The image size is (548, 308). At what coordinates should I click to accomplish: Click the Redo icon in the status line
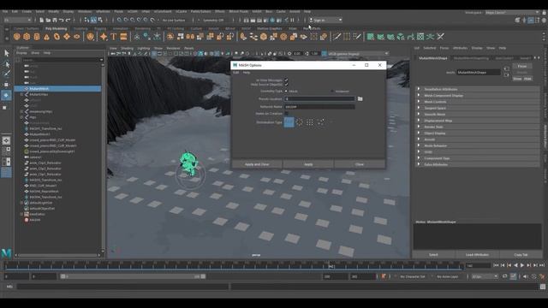[68, 21]
